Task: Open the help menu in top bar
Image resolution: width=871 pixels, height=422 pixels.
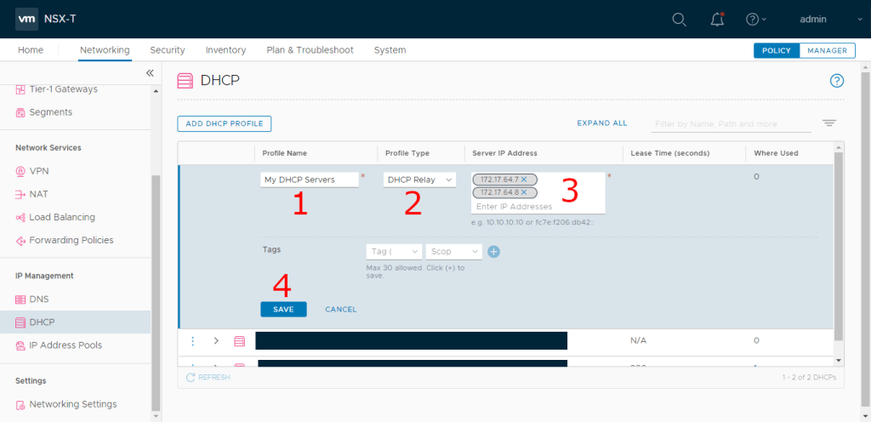Action: pyautogui.click(x=755, y=20)
